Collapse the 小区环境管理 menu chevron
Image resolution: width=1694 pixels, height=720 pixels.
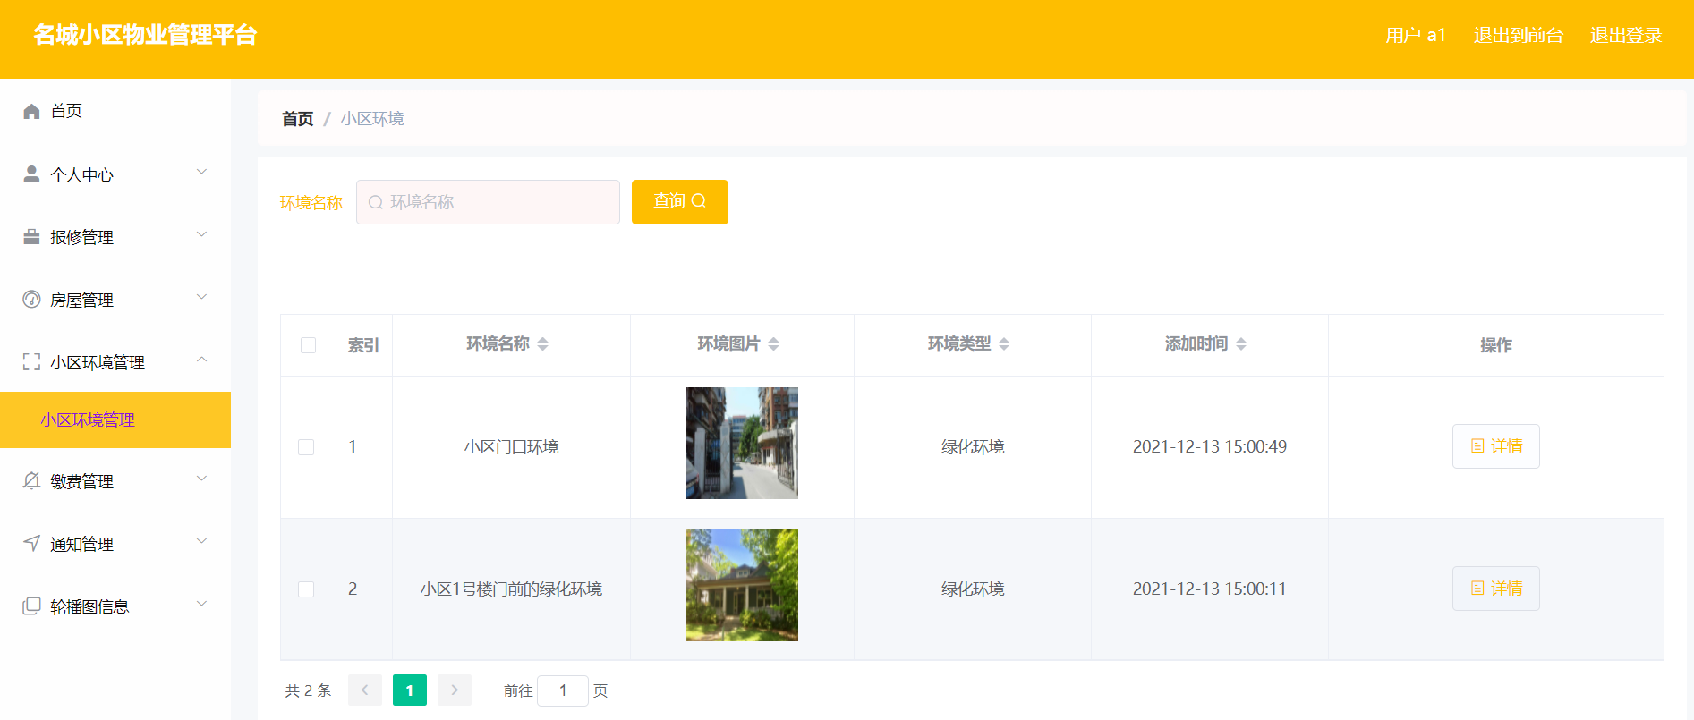pyautogui.click(x=201, y=360)
